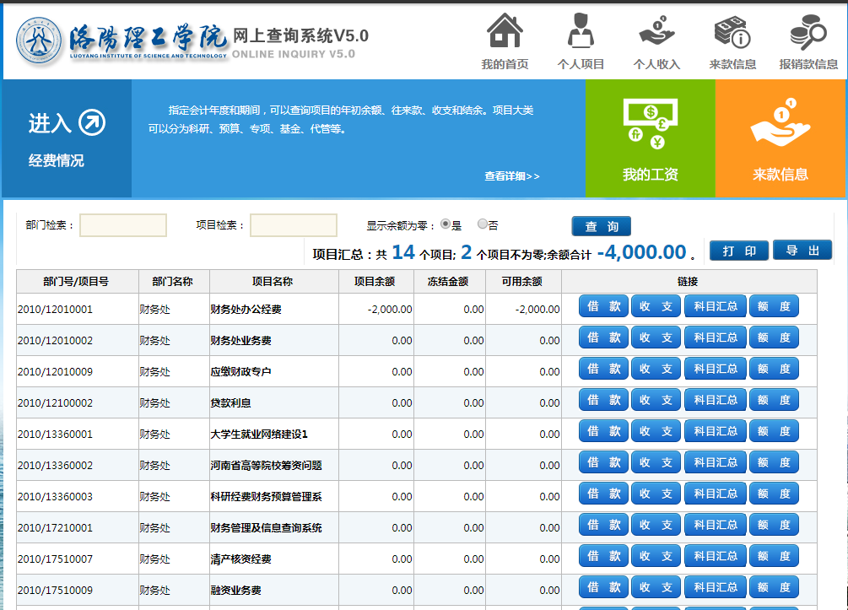This screenshot has height=610, width=848.
Task: Click the 来款信息 money info icon in top navigation
Action: coord(732,32)
